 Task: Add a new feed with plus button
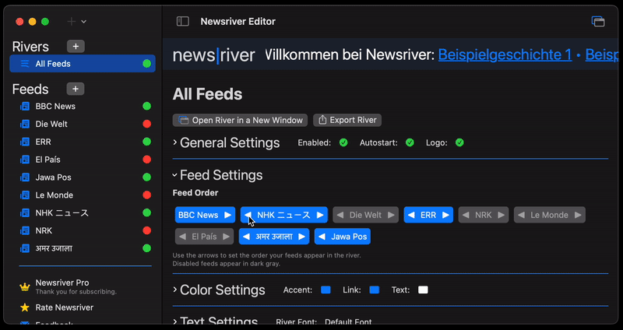[x=76, y=89]
